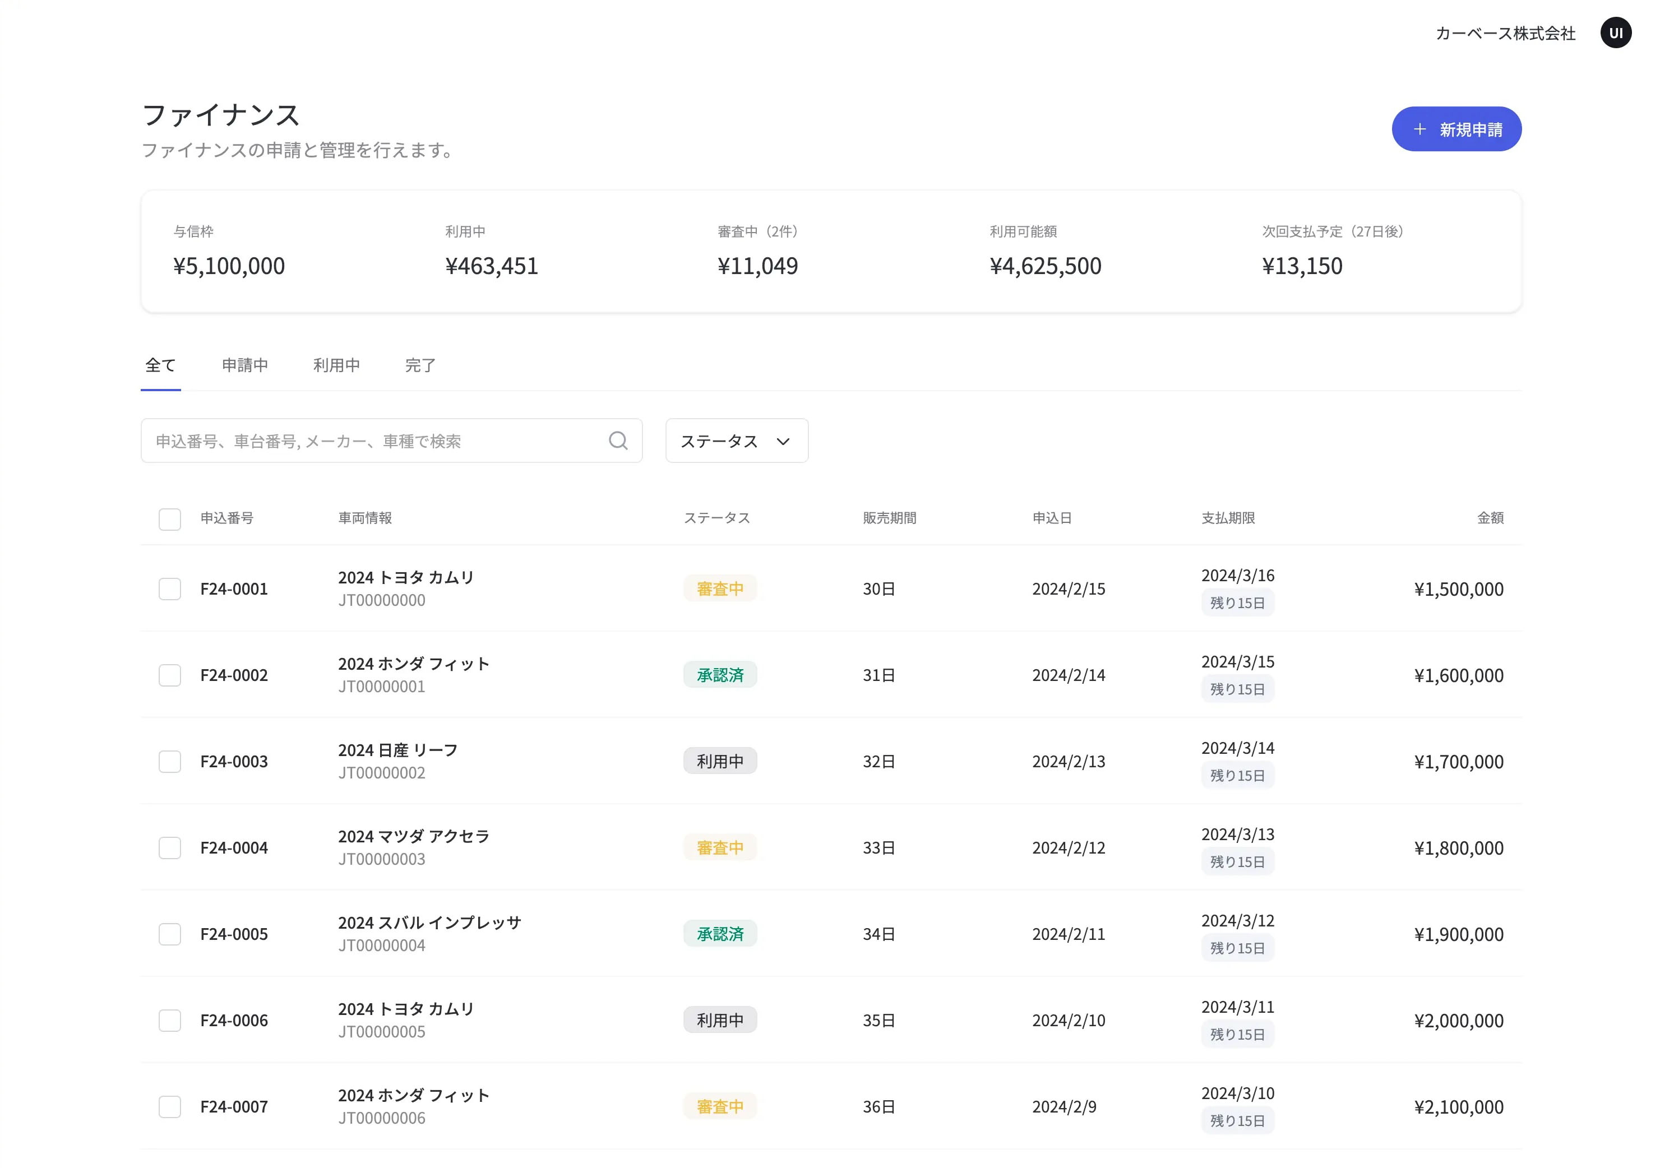Open the ステータス filter dropdown
This screenshot has width=1660, height=1168.
point(736,440)
